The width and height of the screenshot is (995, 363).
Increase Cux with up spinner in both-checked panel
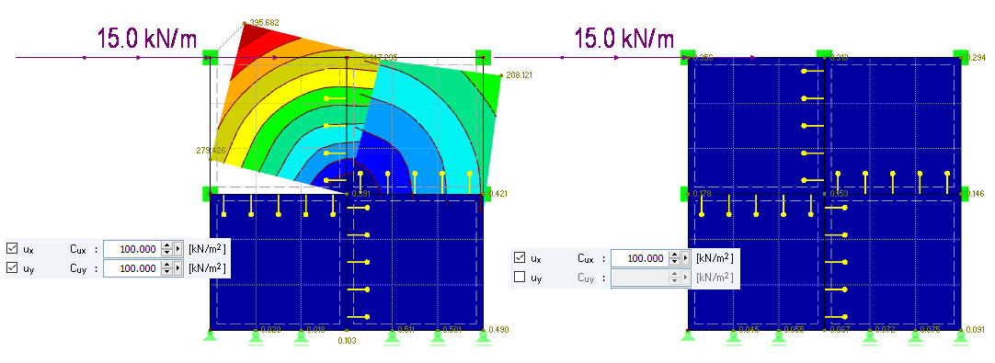tap(166, 245)
